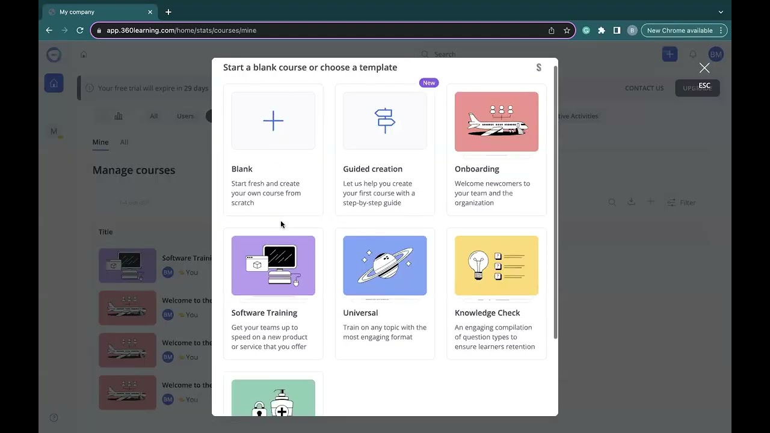Click the add plus icon beside Filter
The height and width of the screenshot is (433, 770).
pyautogui.click(x=650, y=202)
